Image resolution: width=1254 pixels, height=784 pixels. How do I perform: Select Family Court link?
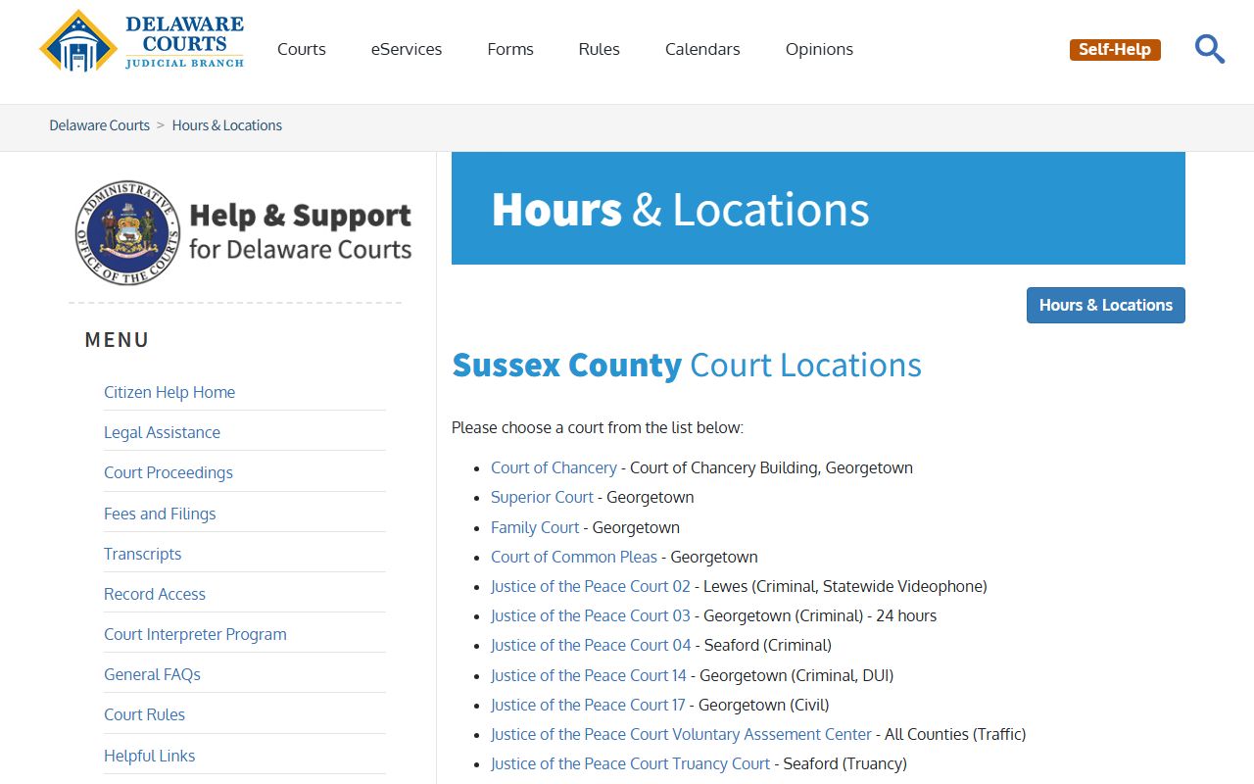point(535,527)
